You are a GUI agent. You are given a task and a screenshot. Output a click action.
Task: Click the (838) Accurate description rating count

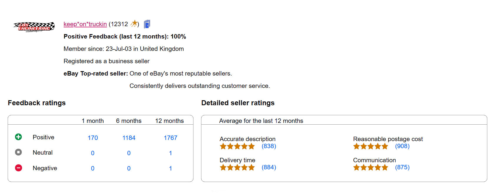[x=269, y=146]
